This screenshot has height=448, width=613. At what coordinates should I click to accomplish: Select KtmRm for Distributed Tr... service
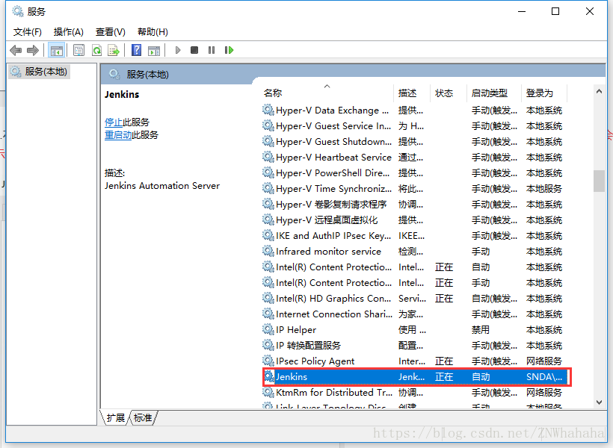(x=413, y=392)
